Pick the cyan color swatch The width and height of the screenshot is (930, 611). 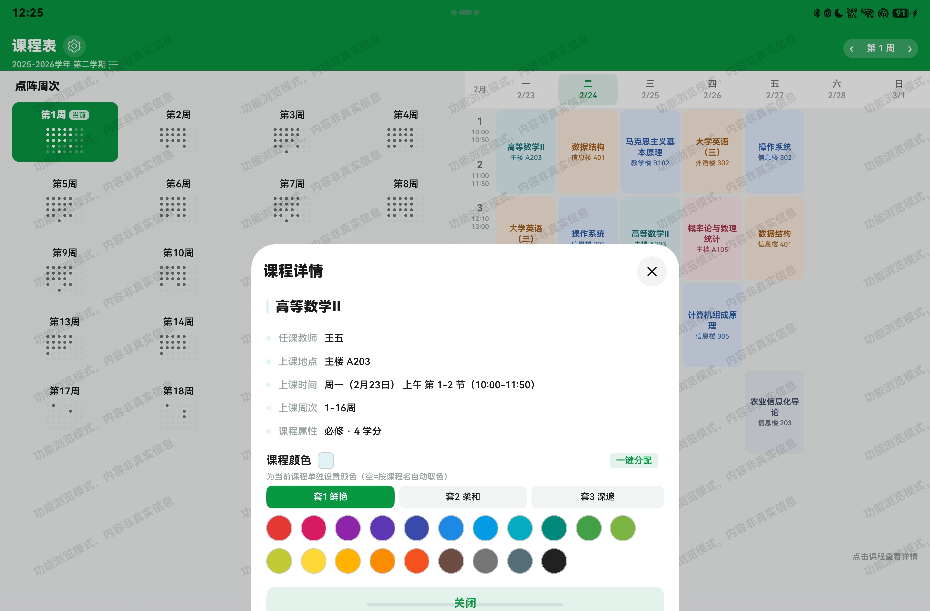coord(520,528)
